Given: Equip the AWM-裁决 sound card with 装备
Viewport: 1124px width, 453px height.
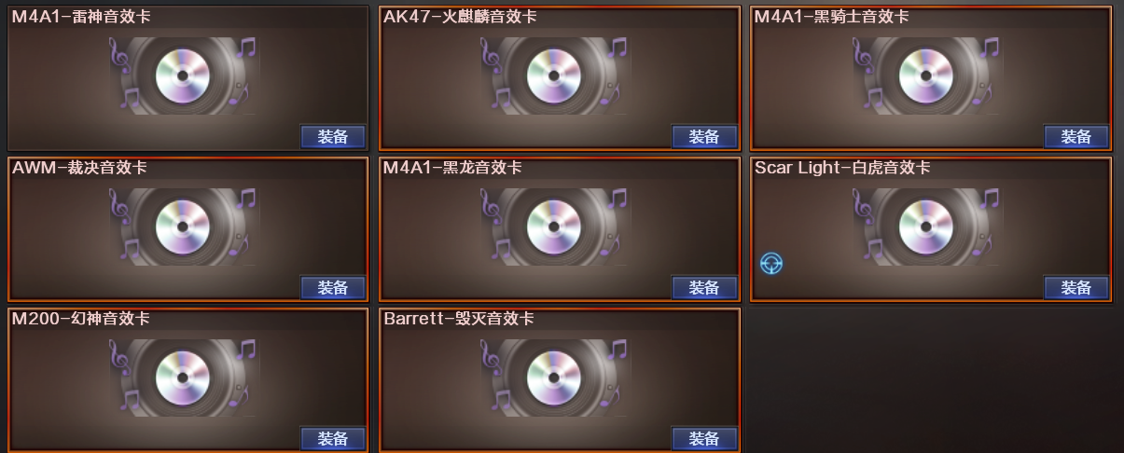Looking at the screenshot, I should [x=333, y=288].
